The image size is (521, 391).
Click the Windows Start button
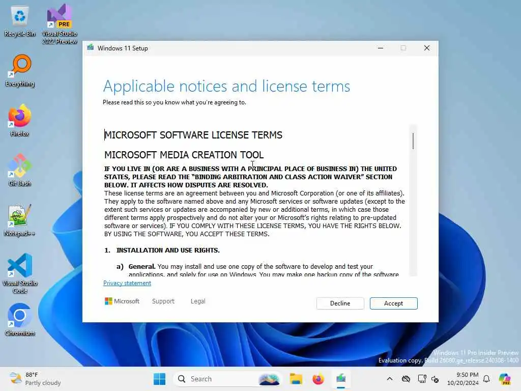click(x=159, y=379)
